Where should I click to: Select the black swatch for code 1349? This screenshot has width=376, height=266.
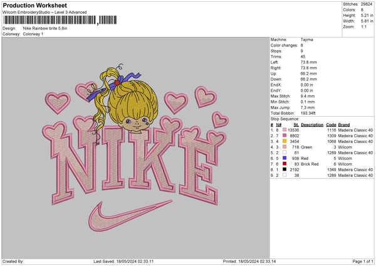coord(285,169)
